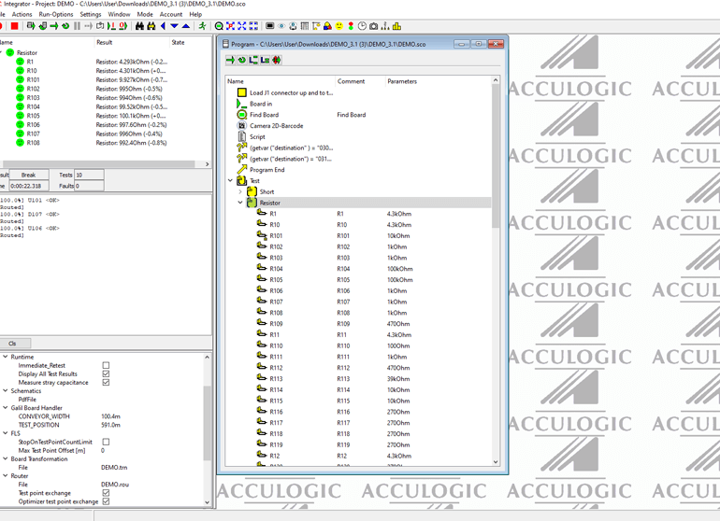Collapse Resistor group in program tree
720x521 pixels.
click(x=240, y=203)
